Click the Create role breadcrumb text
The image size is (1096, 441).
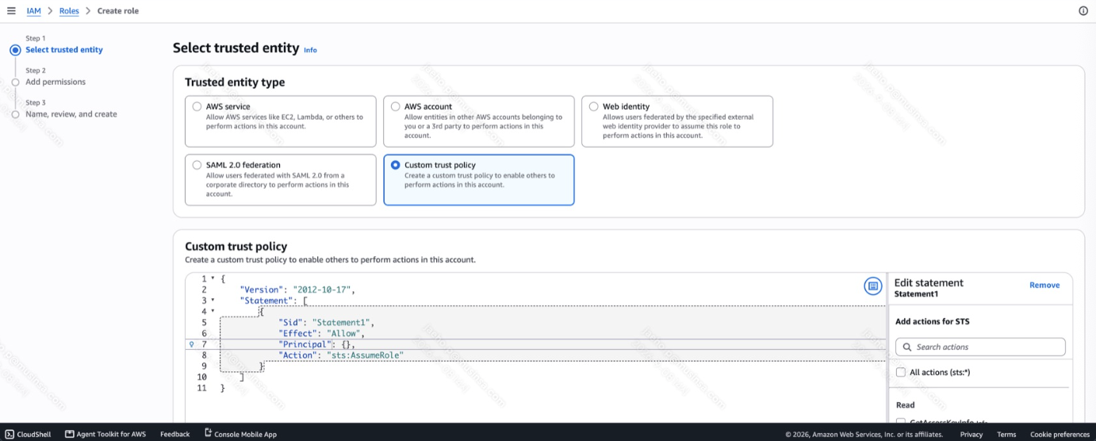click(118, 11)
